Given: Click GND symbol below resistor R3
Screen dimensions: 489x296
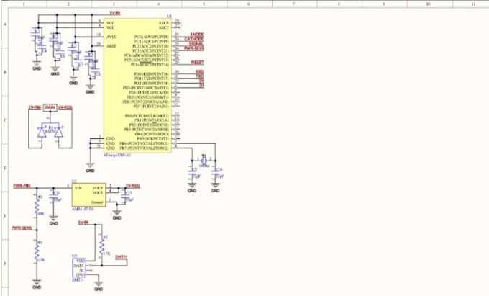Looking at the screenshot, I should point(37,283).
